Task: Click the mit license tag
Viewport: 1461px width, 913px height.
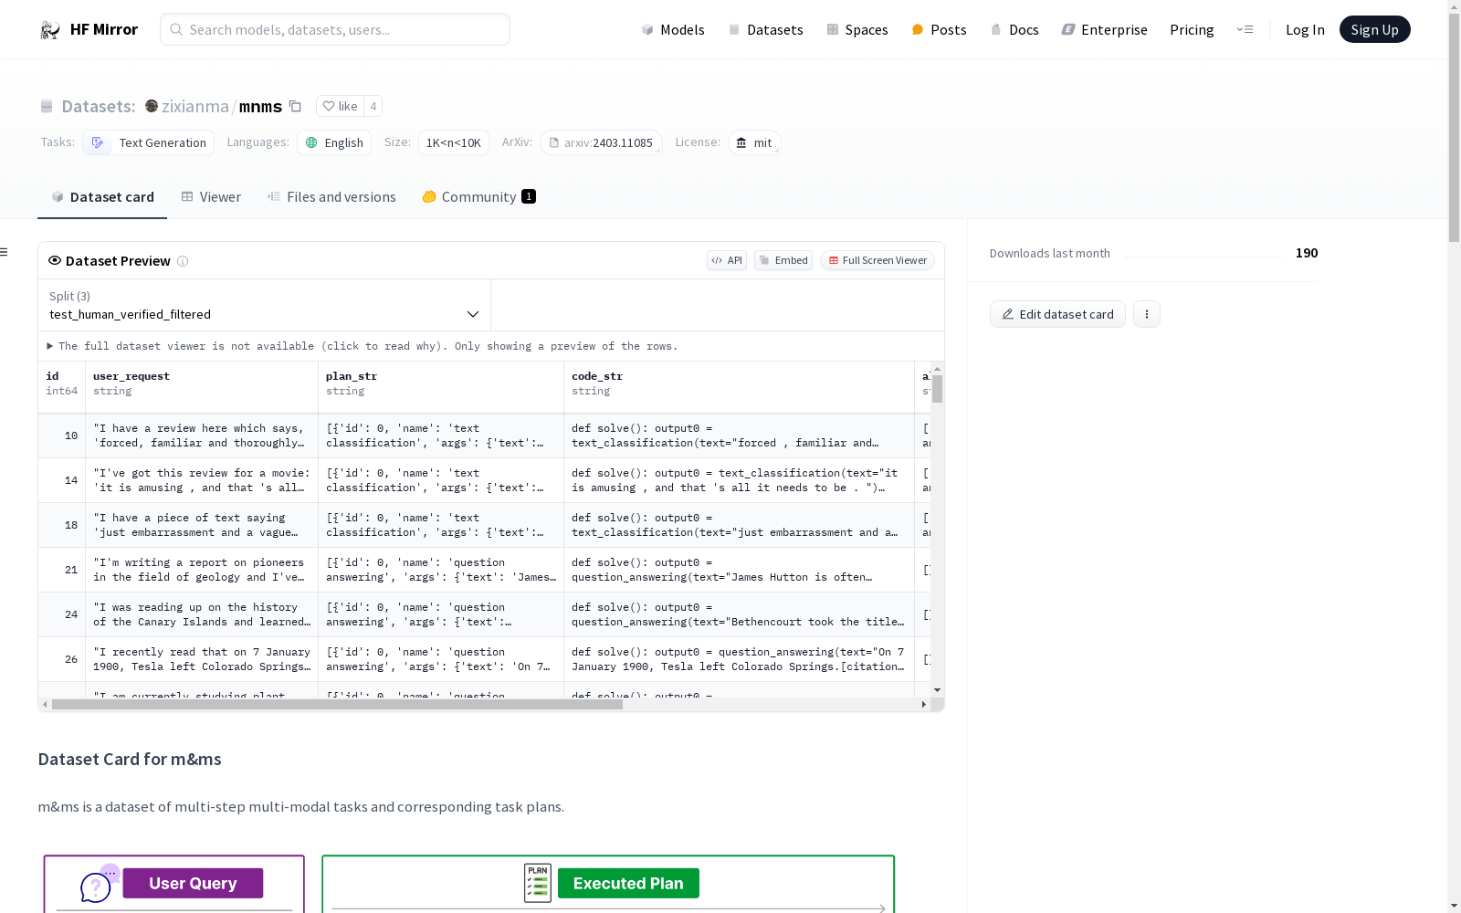Action: [754, 142]
